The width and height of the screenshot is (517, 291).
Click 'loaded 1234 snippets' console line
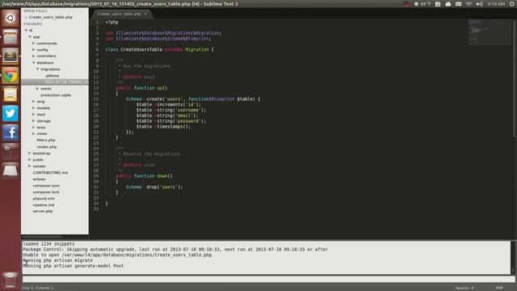[48, 244]
